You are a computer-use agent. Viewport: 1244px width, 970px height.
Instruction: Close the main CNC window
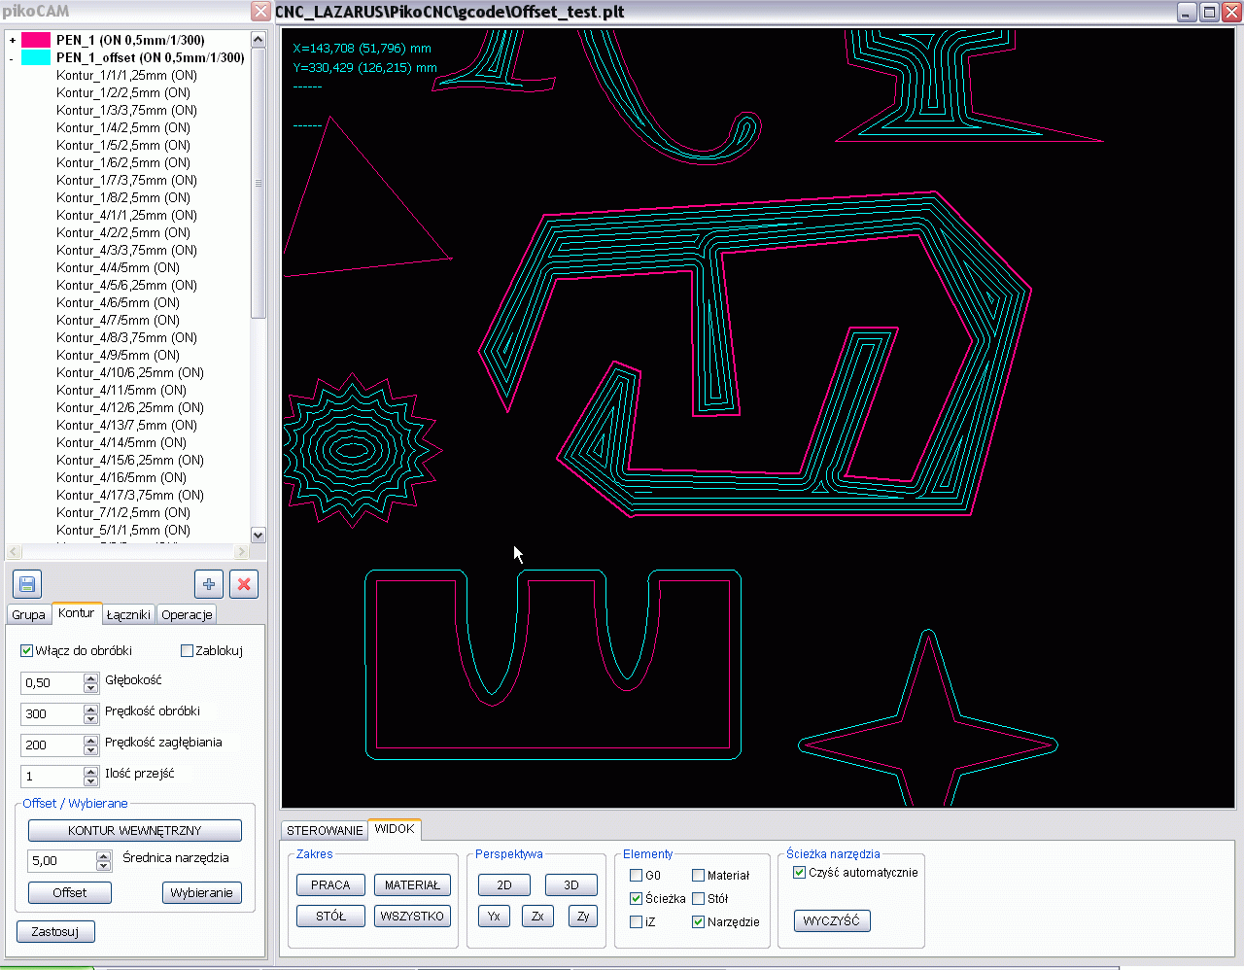1231,12
